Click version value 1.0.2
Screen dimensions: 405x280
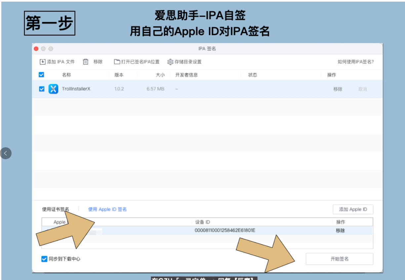pyautogui.click(x=119, y=89)
